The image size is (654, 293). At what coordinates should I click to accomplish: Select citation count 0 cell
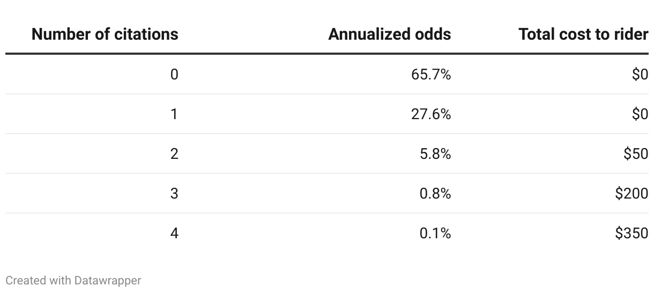coord(174,75)
